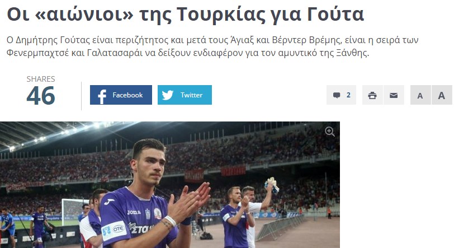The image size is (454, 248).
Task: Click the SHARES label above the count
Action: (x=41, y=79)
